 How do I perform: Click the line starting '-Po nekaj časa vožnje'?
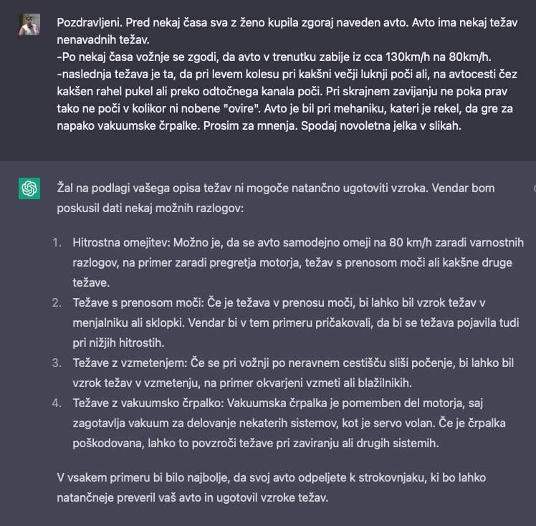[274, 57]
